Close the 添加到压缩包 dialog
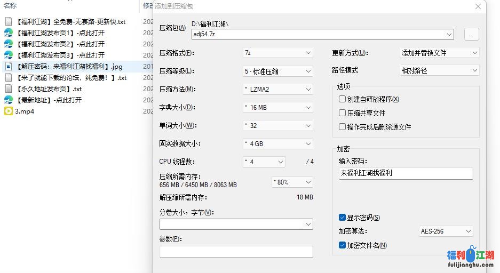Image resolution: width=500 pixels, height=273 pixels. point(478,6)
